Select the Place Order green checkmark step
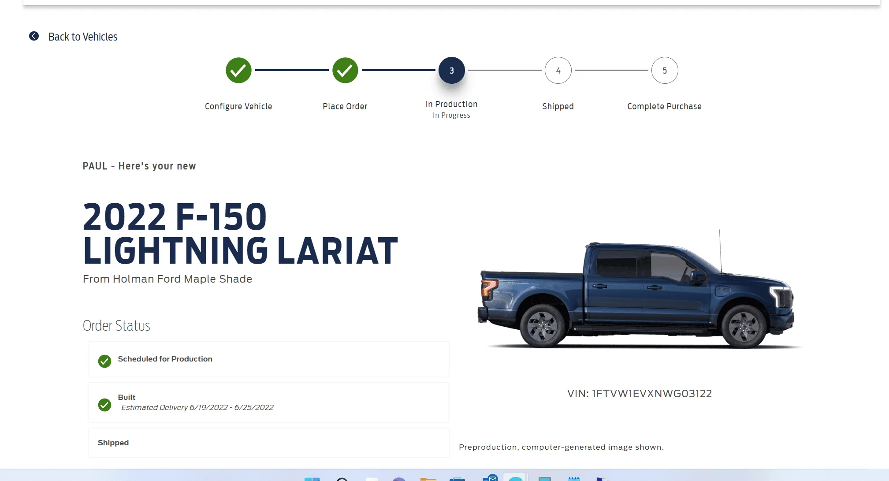This screenshot has width=889, height=481. tap(345, 71)
